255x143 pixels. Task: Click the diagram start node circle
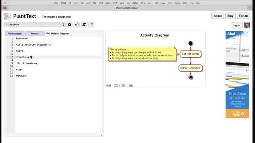190,43
